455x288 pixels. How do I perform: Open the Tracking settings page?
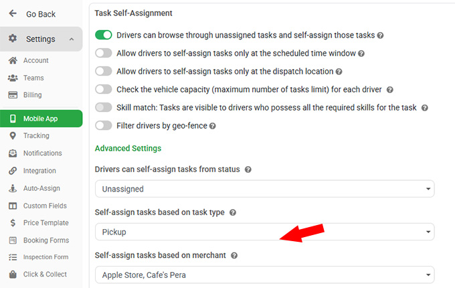(x=36, y=136)
